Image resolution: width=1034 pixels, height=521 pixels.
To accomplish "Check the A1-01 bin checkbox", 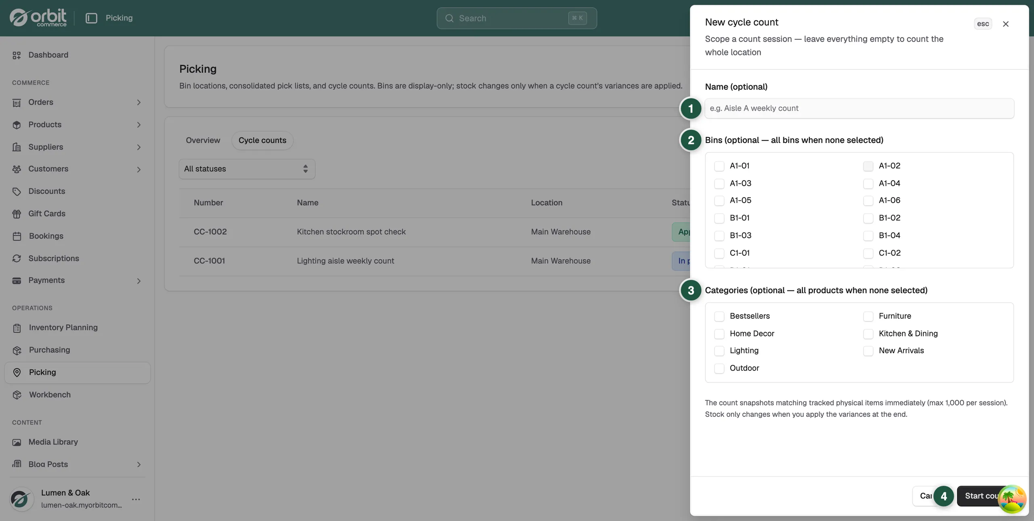I will [719, 166].
